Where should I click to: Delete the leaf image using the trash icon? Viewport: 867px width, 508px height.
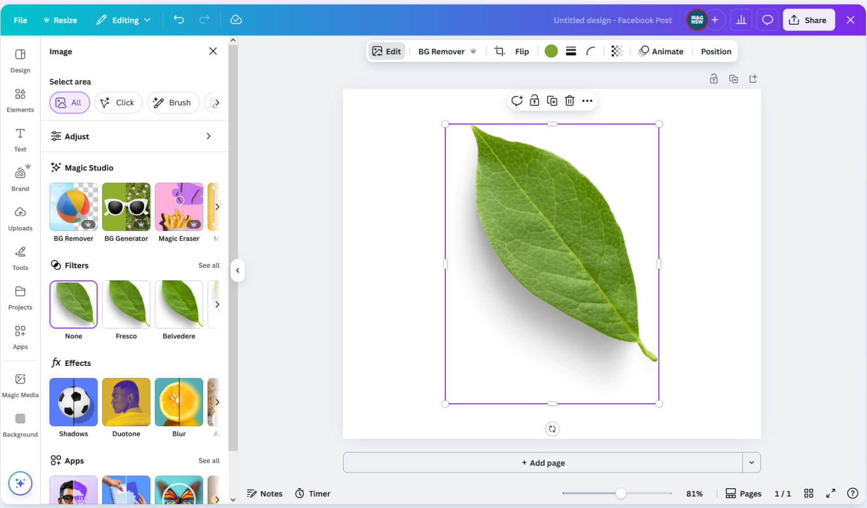click(570, 100)
